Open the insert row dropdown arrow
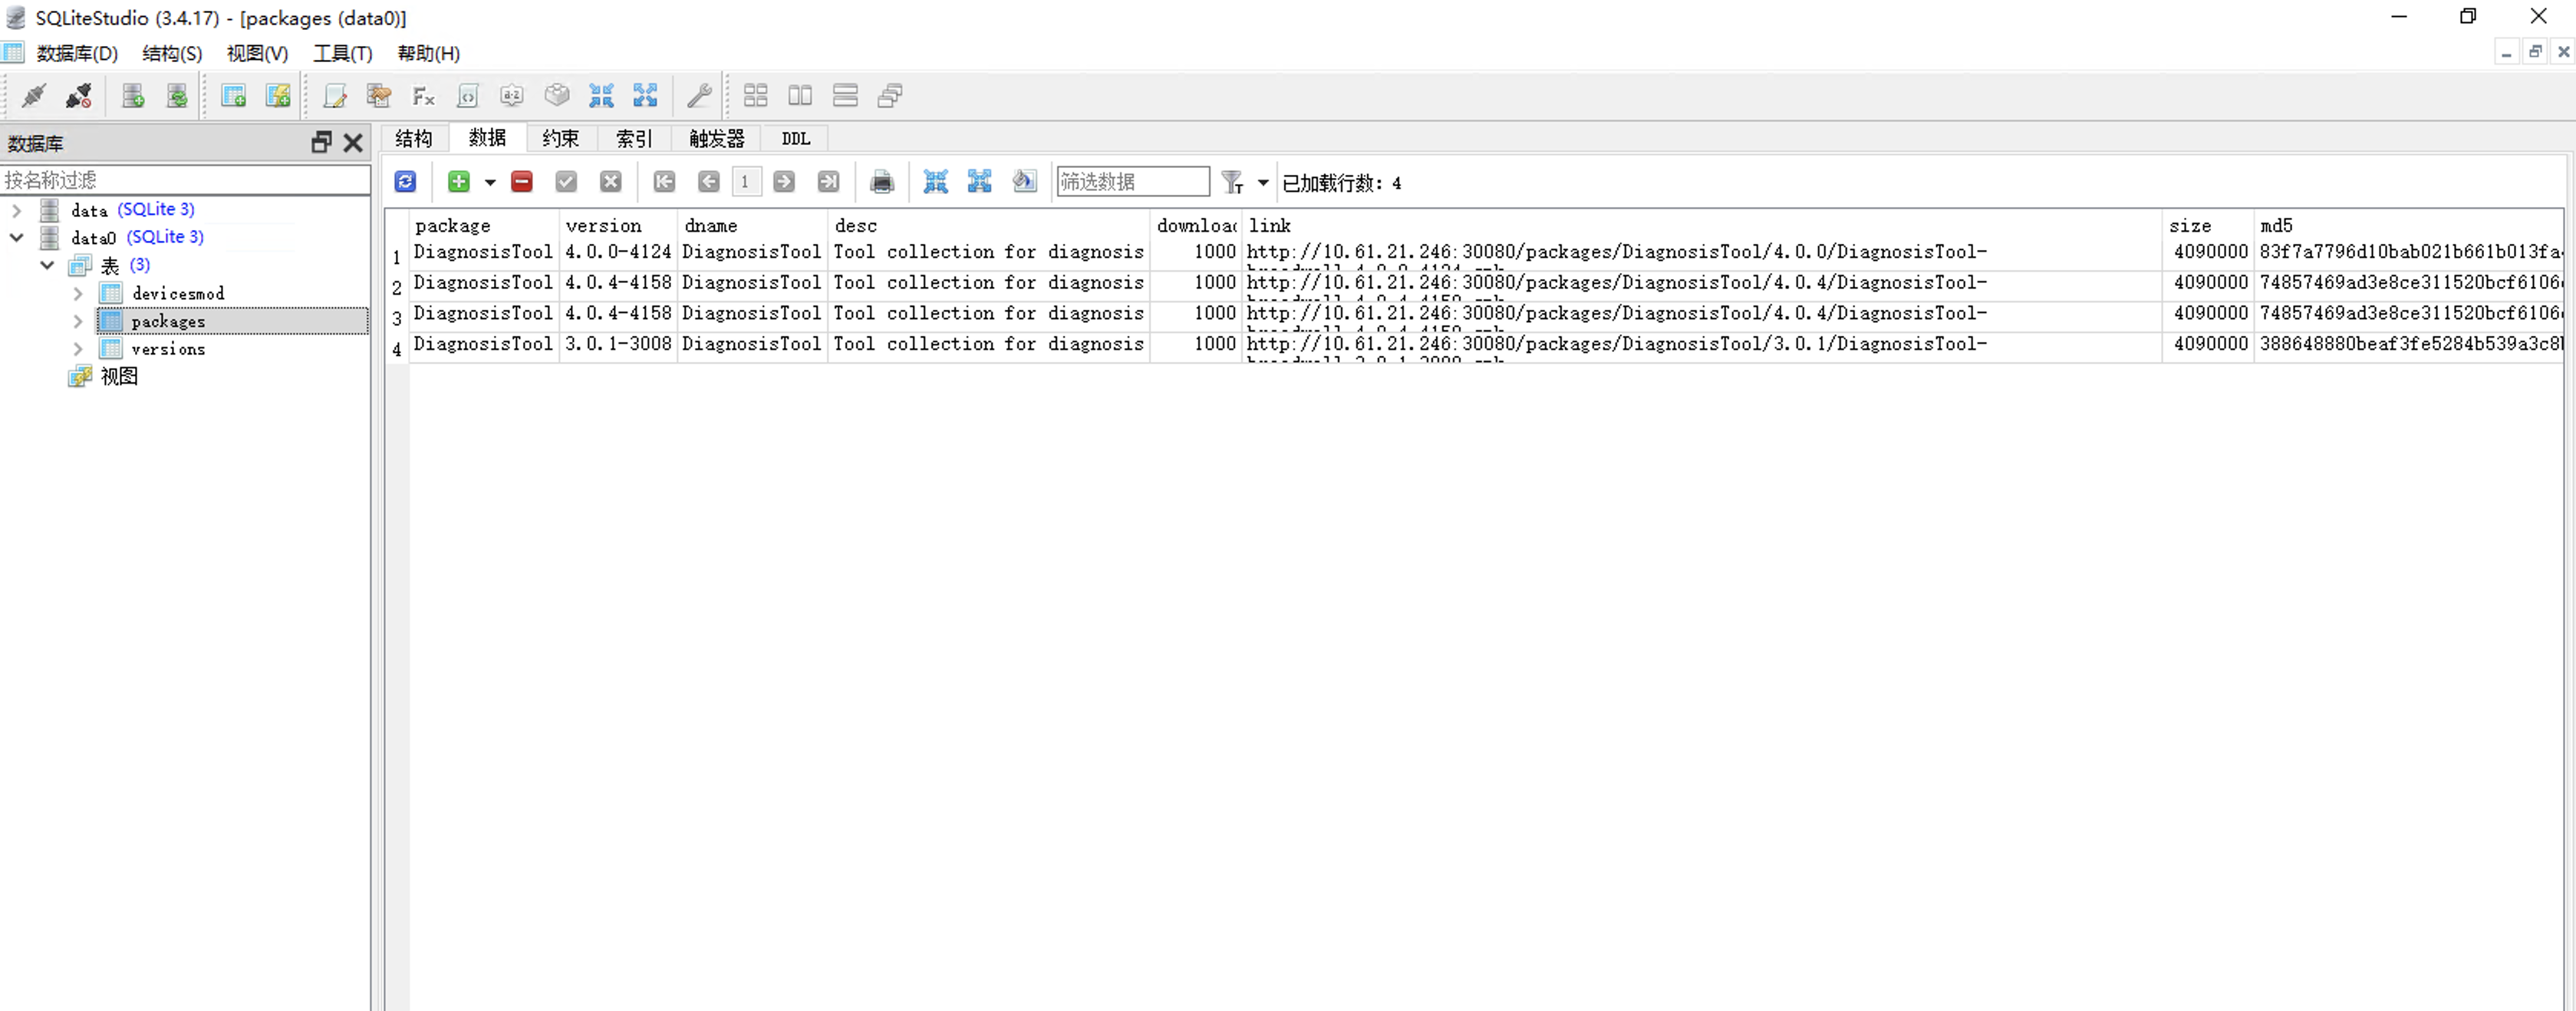Screen dimensions: 2576x1011 coord(490,183)
